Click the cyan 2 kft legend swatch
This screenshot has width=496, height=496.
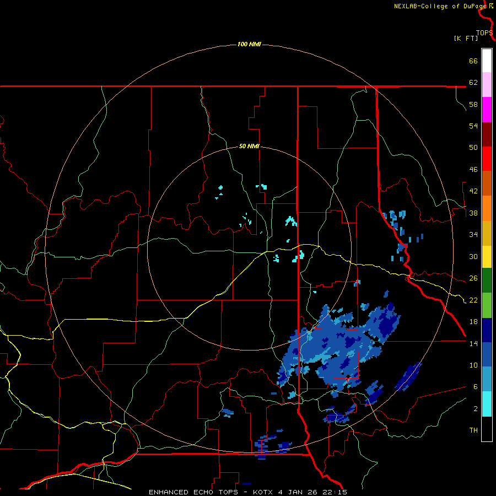(x=487, y=404)
